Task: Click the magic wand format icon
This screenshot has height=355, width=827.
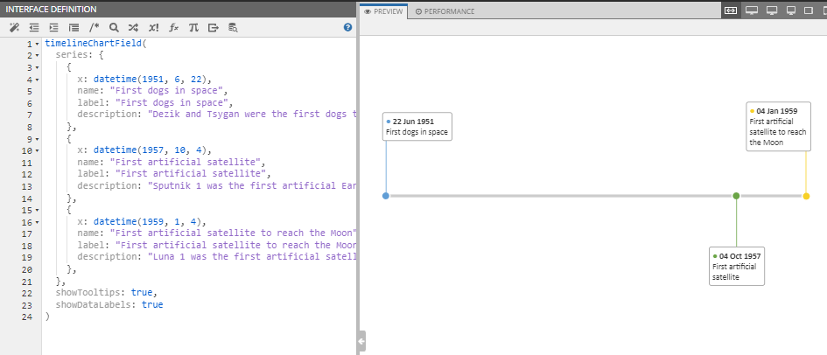Action: 13,28
